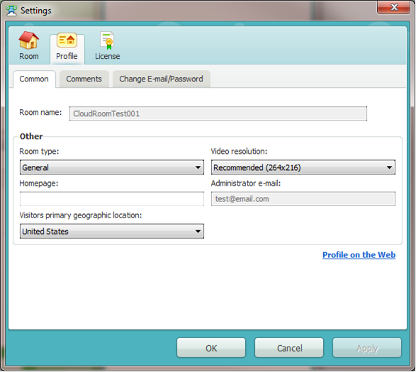This screenshot has height=372, width=416.
Task: Open the Change E-mail/Password tab
Action: click(x=161, y=79)
